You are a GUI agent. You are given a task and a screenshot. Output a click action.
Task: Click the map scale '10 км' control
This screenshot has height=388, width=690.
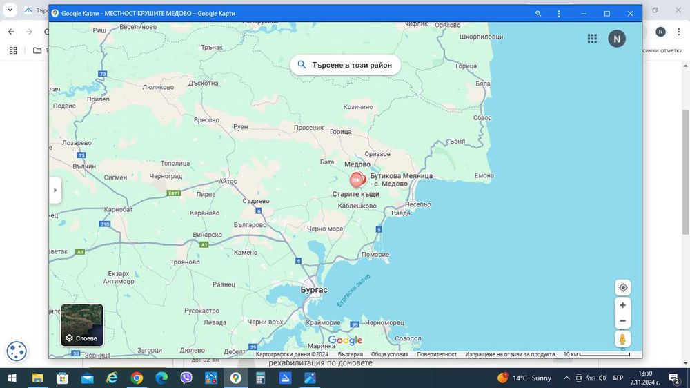click(x=596, y=354)
